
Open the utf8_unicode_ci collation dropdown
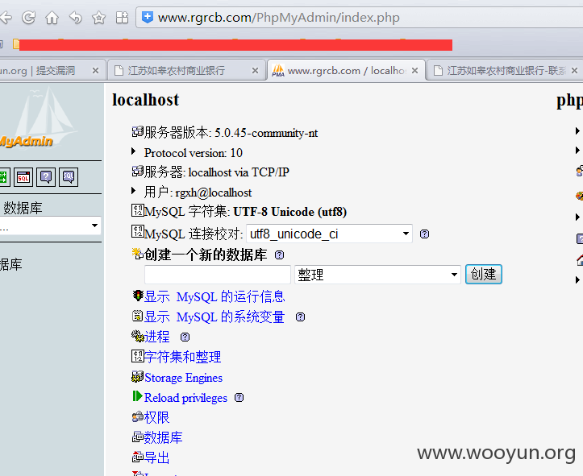(x=330, y=234)
